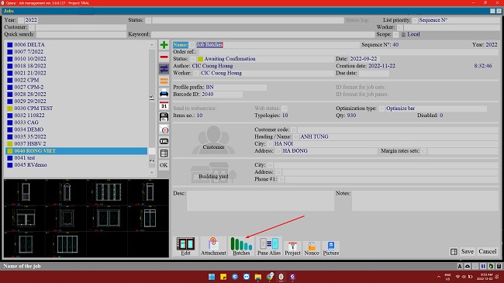Open the List priority dropdown

click(415, 20)
